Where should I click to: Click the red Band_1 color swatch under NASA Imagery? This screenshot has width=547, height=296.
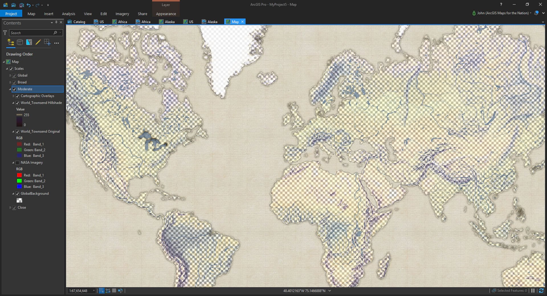(x=19, y=175)
